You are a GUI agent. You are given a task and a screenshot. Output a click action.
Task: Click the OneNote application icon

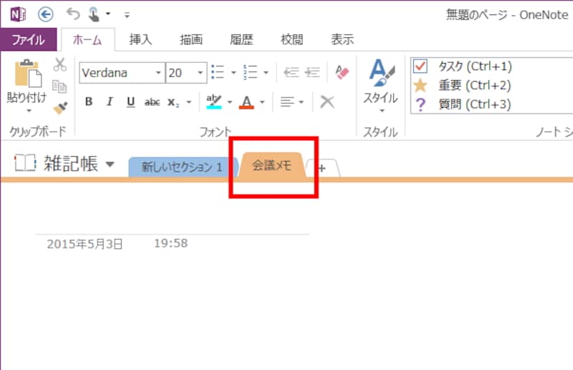tap(17, 14)
